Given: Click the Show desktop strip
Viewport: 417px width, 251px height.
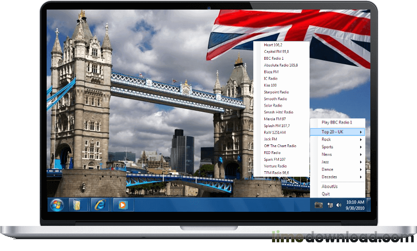Looking at the screenshot, I should tap(369, 205).
